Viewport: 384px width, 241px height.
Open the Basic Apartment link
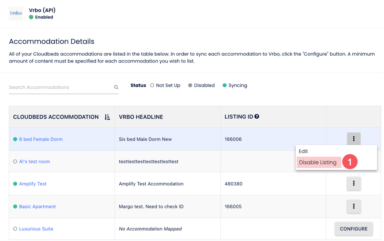point(37,206)
